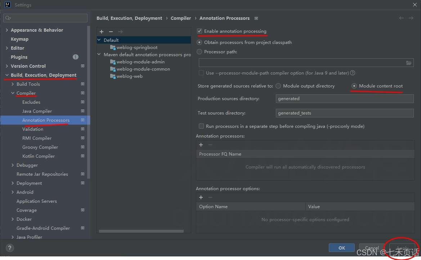Select Module output directory radio button
The height and width of the screenshot is (260, 421).
[x=278, y=86]
